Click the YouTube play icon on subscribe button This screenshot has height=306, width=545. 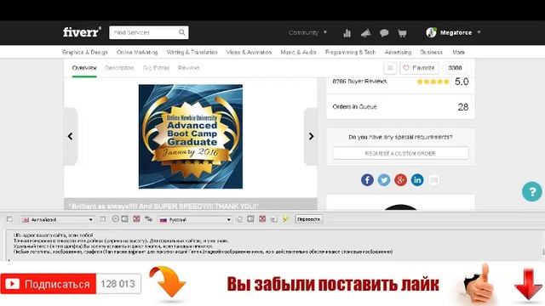click(x=12, y=284)
